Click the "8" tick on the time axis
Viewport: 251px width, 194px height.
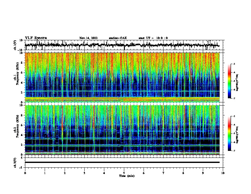pyautogui.click(x=183, y=173)
